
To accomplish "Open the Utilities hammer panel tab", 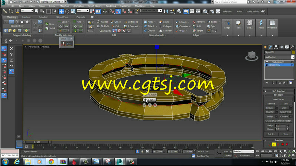I will pyautogui.click(x=292, y=47).
